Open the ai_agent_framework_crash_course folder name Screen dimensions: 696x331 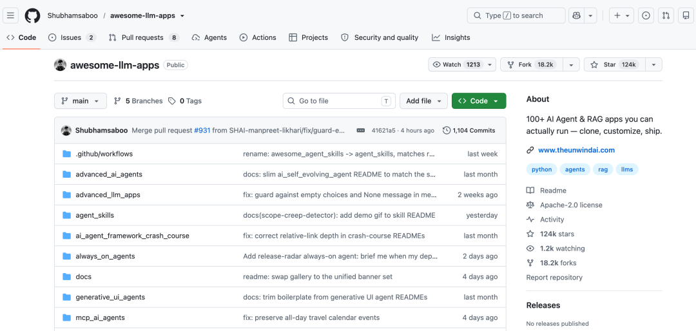click(132, 236)
